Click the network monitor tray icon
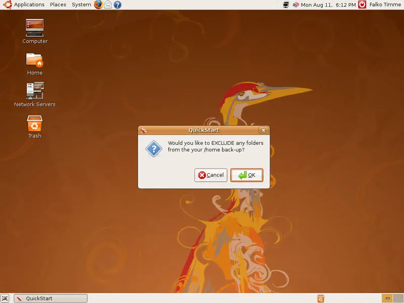The height and width of the screenshot is (303, 404). (286, 5)
